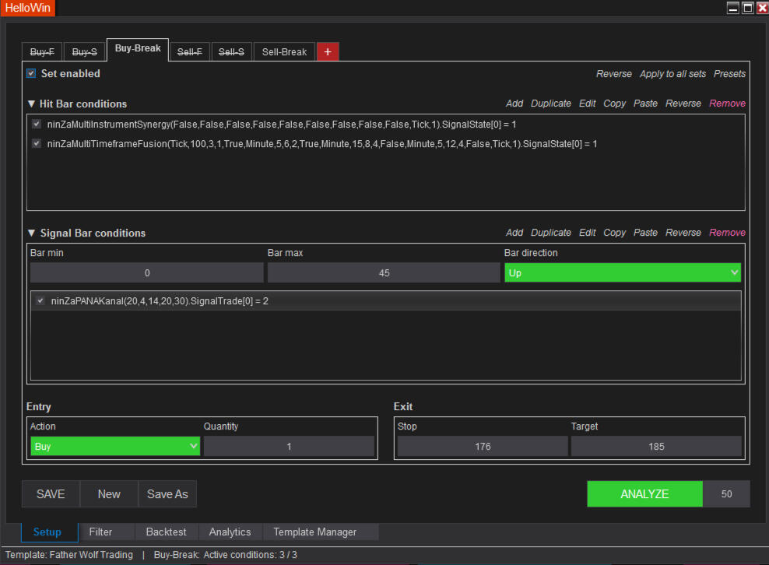Click the Stop value field
This screenshot has height=565, width=769.
click(x=483, y=446)
